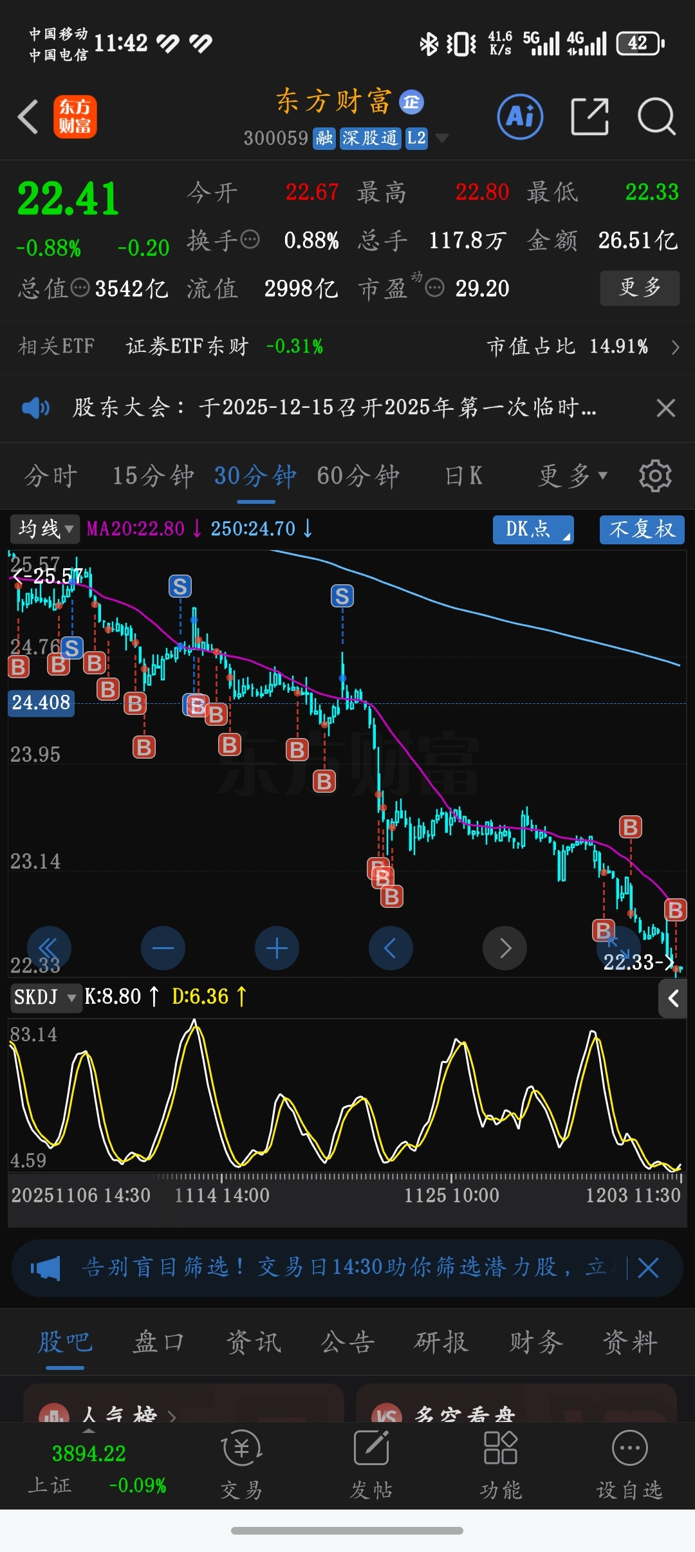Expand the index bar caret above 上证
This screenshot has width=695, height=1552.
pyautogui.click(x=89, y=1430)
